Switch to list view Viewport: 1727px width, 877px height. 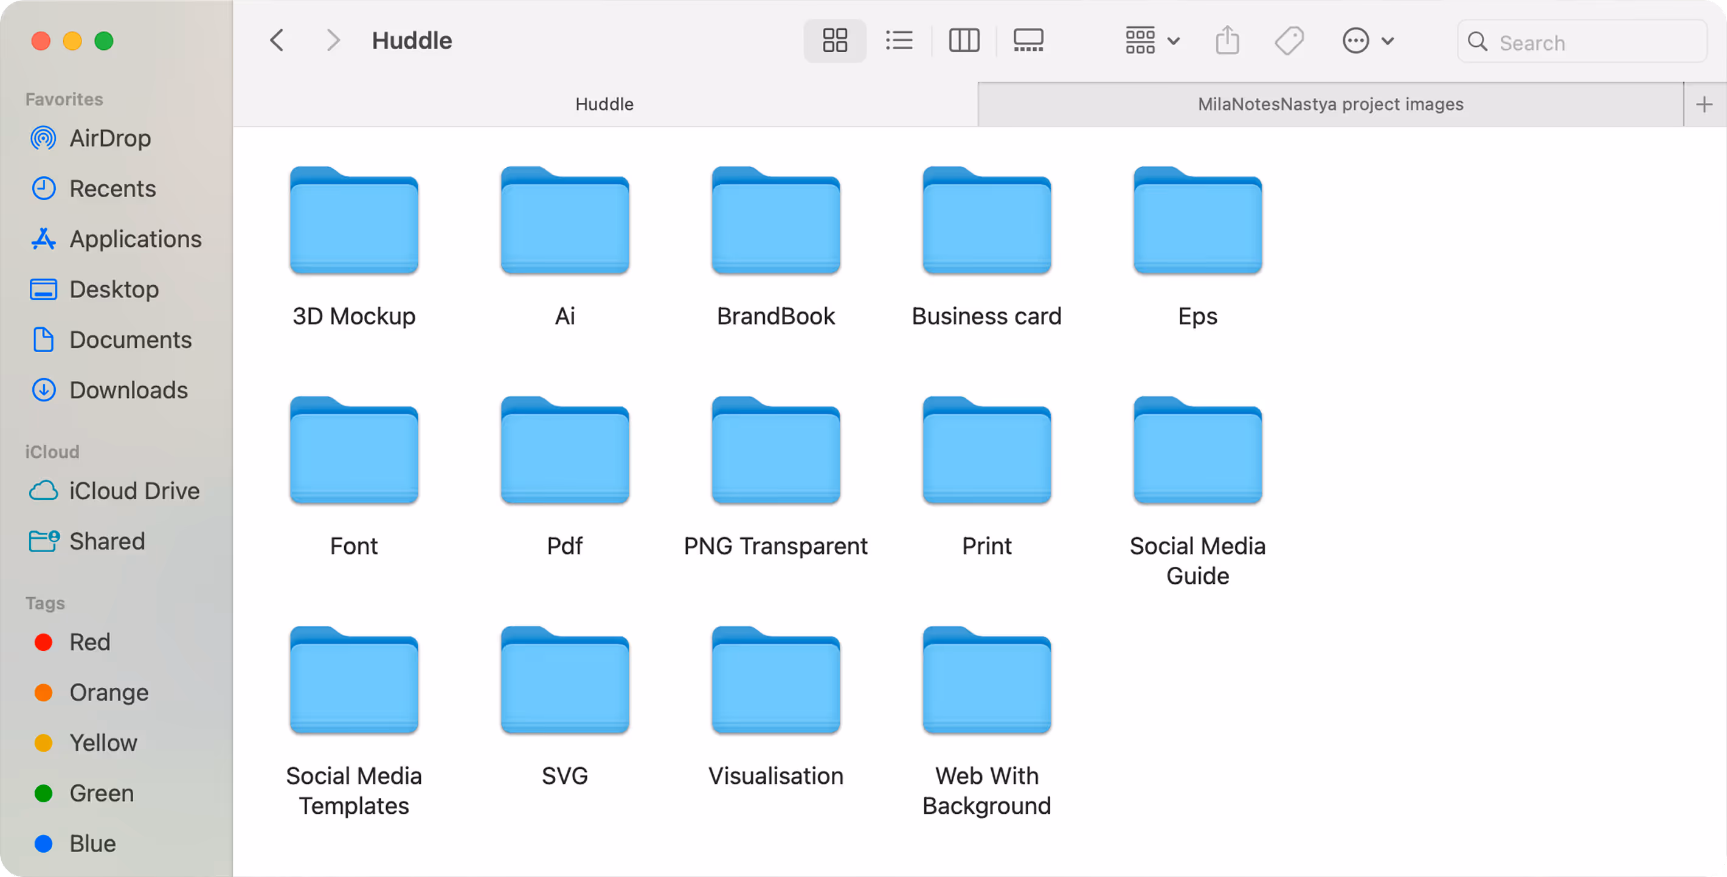click(x=899, y=41)
